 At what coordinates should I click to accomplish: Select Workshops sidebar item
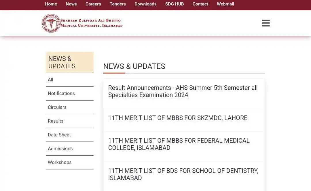click(x=60, y=162)
